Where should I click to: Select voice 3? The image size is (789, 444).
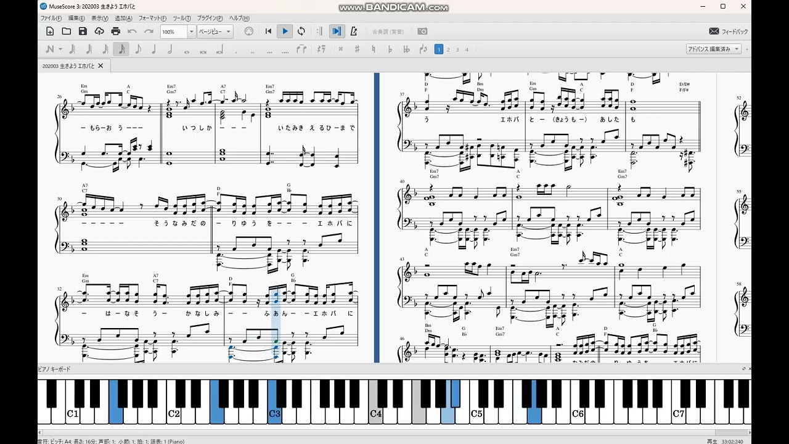point(457,49)
